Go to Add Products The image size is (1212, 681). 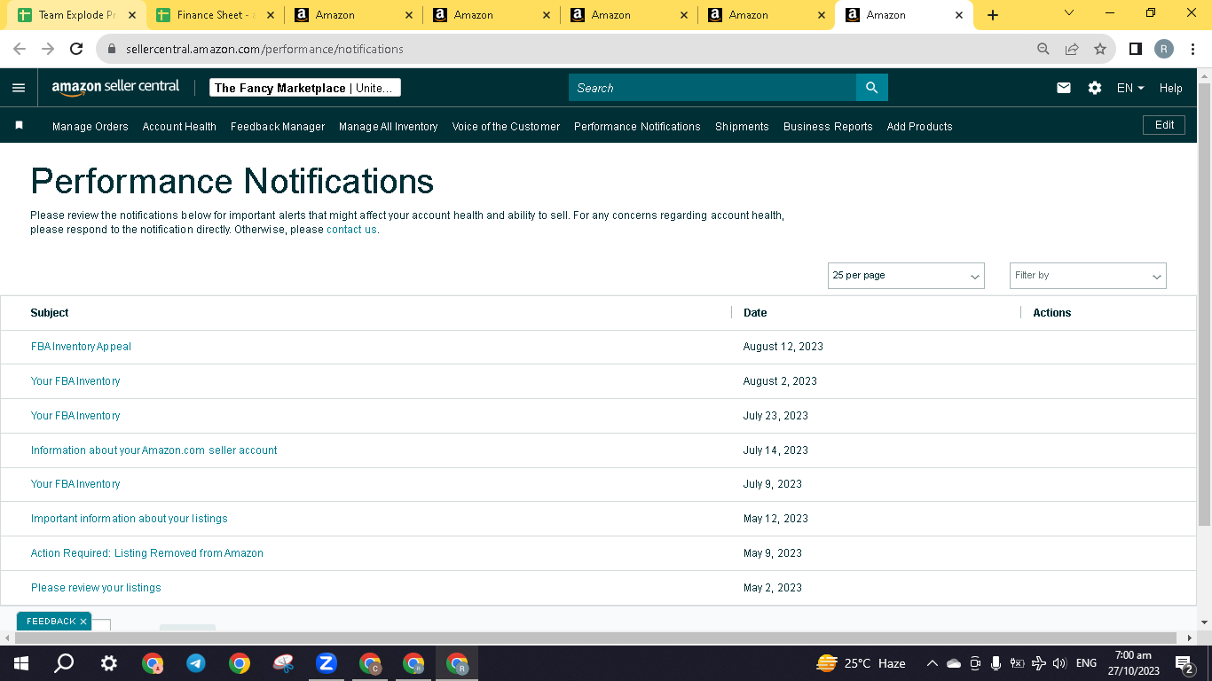pyautogui.click(x=919, y=127)
